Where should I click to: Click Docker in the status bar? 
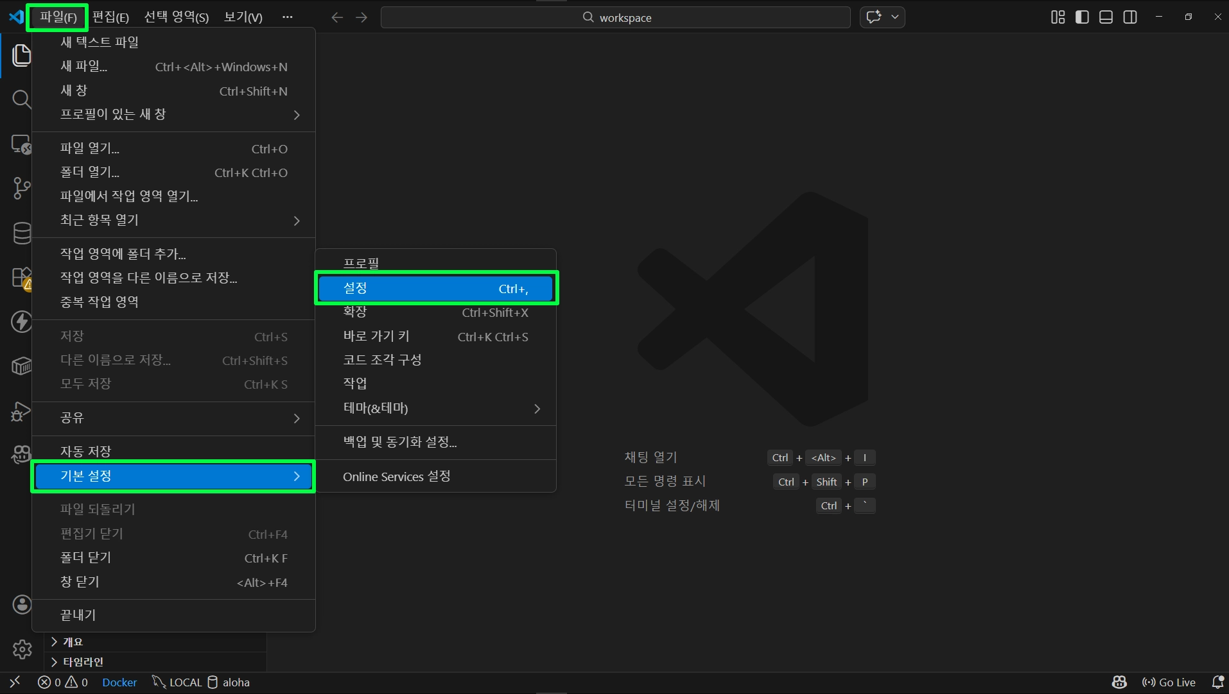(x=119, y=682)
